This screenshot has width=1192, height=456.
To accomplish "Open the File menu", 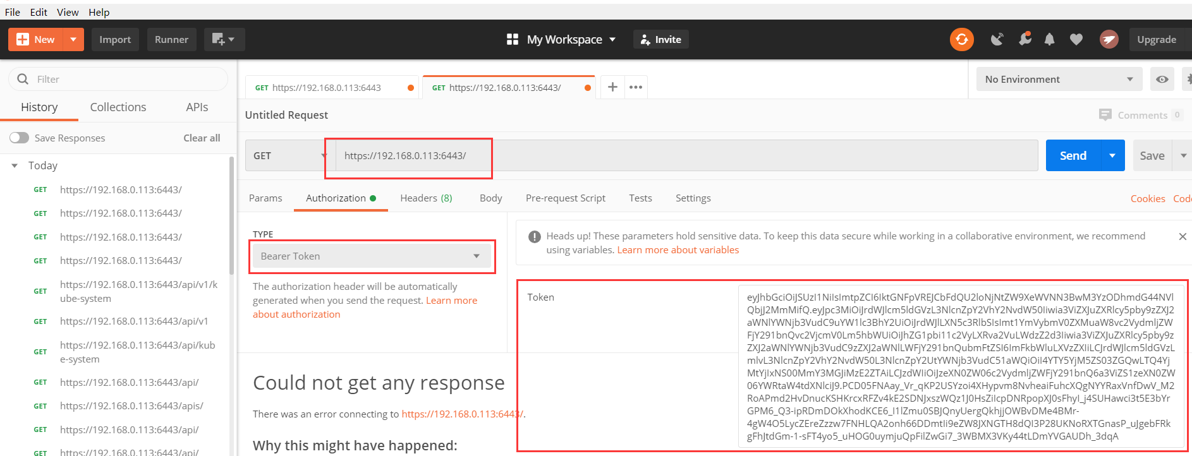I will coord(13,12).
